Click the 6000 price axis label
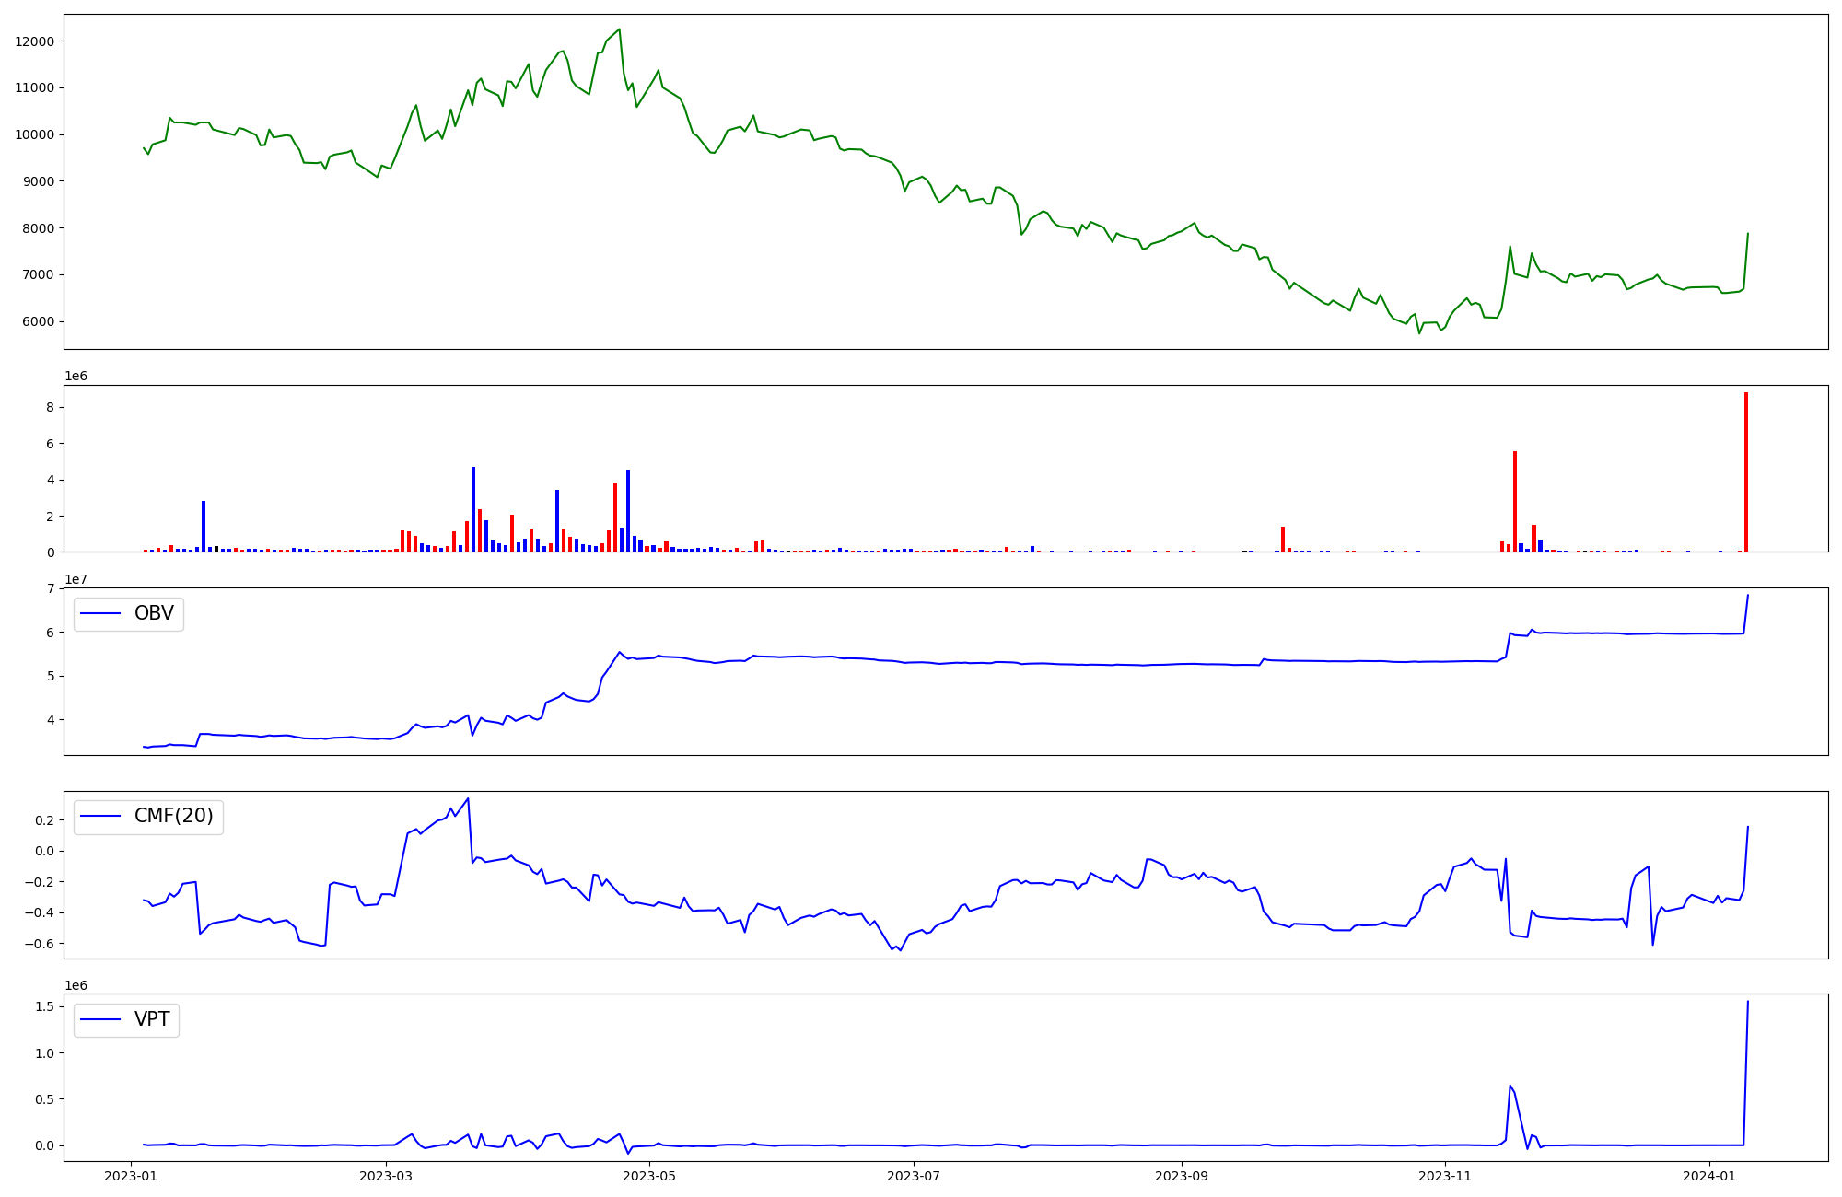1842x1197 pixels. point(37,321)
